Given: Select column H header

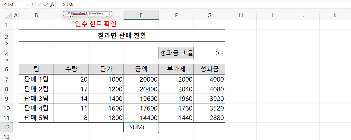Looking at the screenshot, I should pyautogui.click(x=241, y=15).
